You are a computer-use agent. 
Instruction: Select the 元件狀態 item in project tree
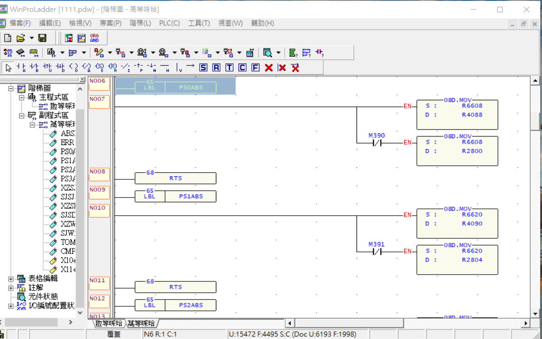pyautogui.click(x=43, y=297)
